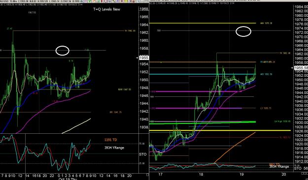The height and width of the screenshot is (180, 308).
Task: Click the 1972 value on right price axis
Action: pyautogui.click(x=301, y=32)
